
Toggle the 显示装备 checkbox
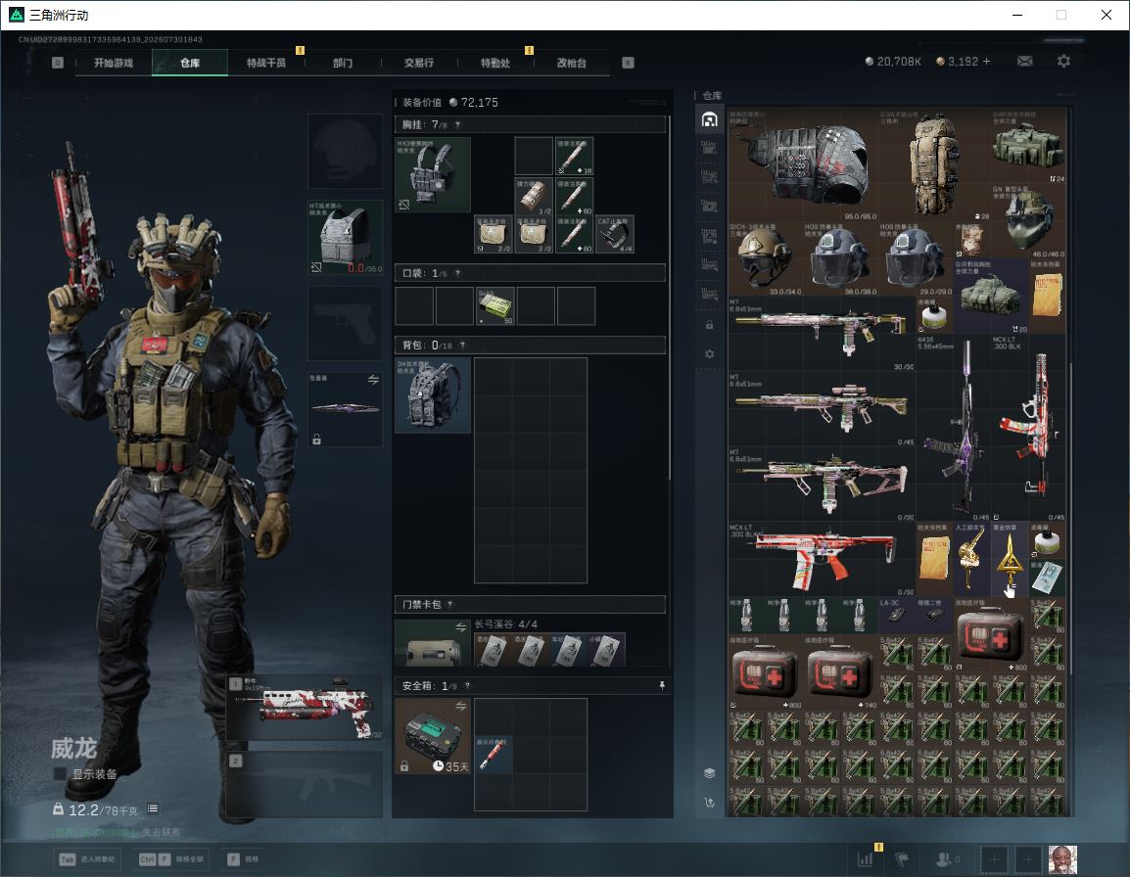coord(60,773)
